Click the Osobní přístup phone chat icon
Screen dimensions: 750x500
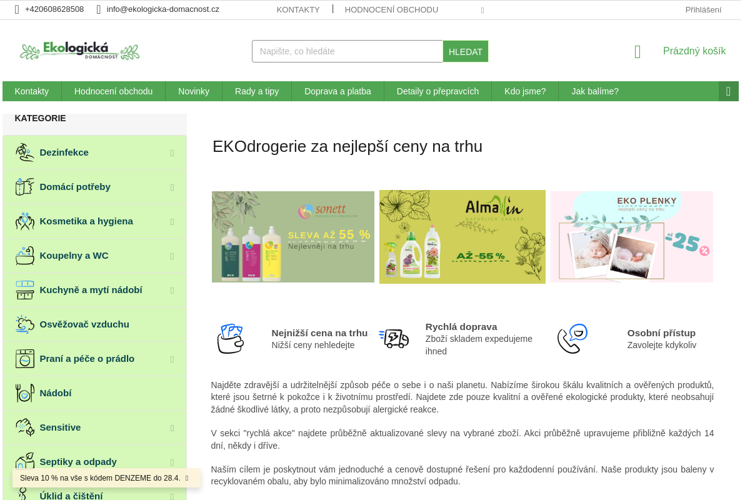tap(572, 339)
